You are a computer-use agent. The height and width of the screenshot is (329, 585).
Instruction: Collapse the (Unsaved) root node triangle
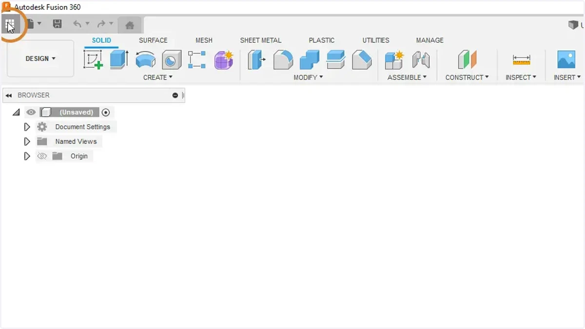click(17, 112)
